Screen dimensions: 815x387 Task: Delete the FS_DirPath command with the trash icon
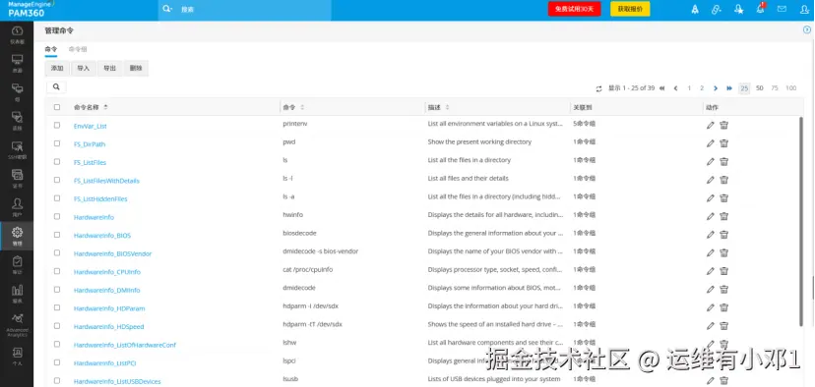coord(724,143)
